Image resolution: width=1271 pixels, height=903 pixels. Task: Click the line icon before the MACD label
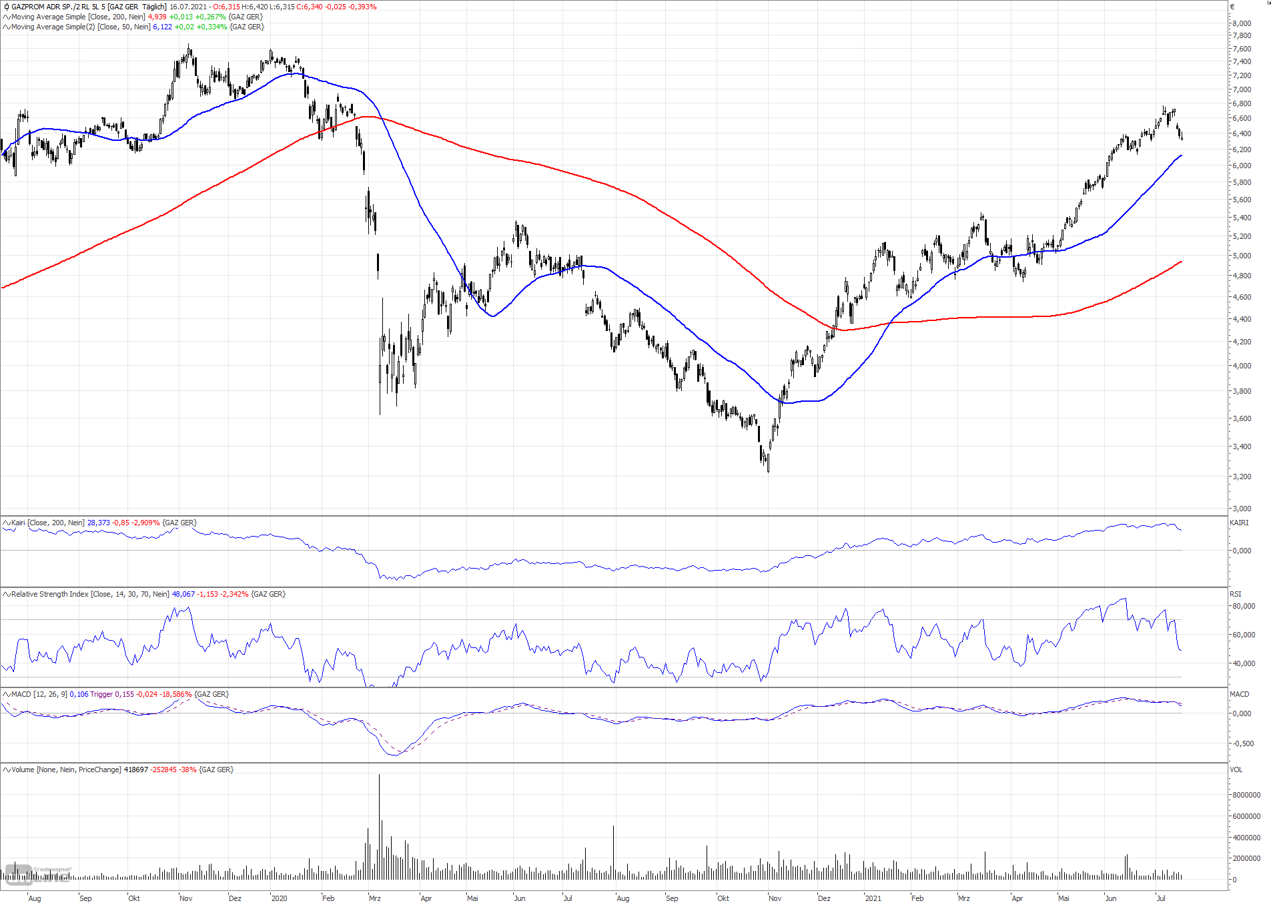point(6,694)
